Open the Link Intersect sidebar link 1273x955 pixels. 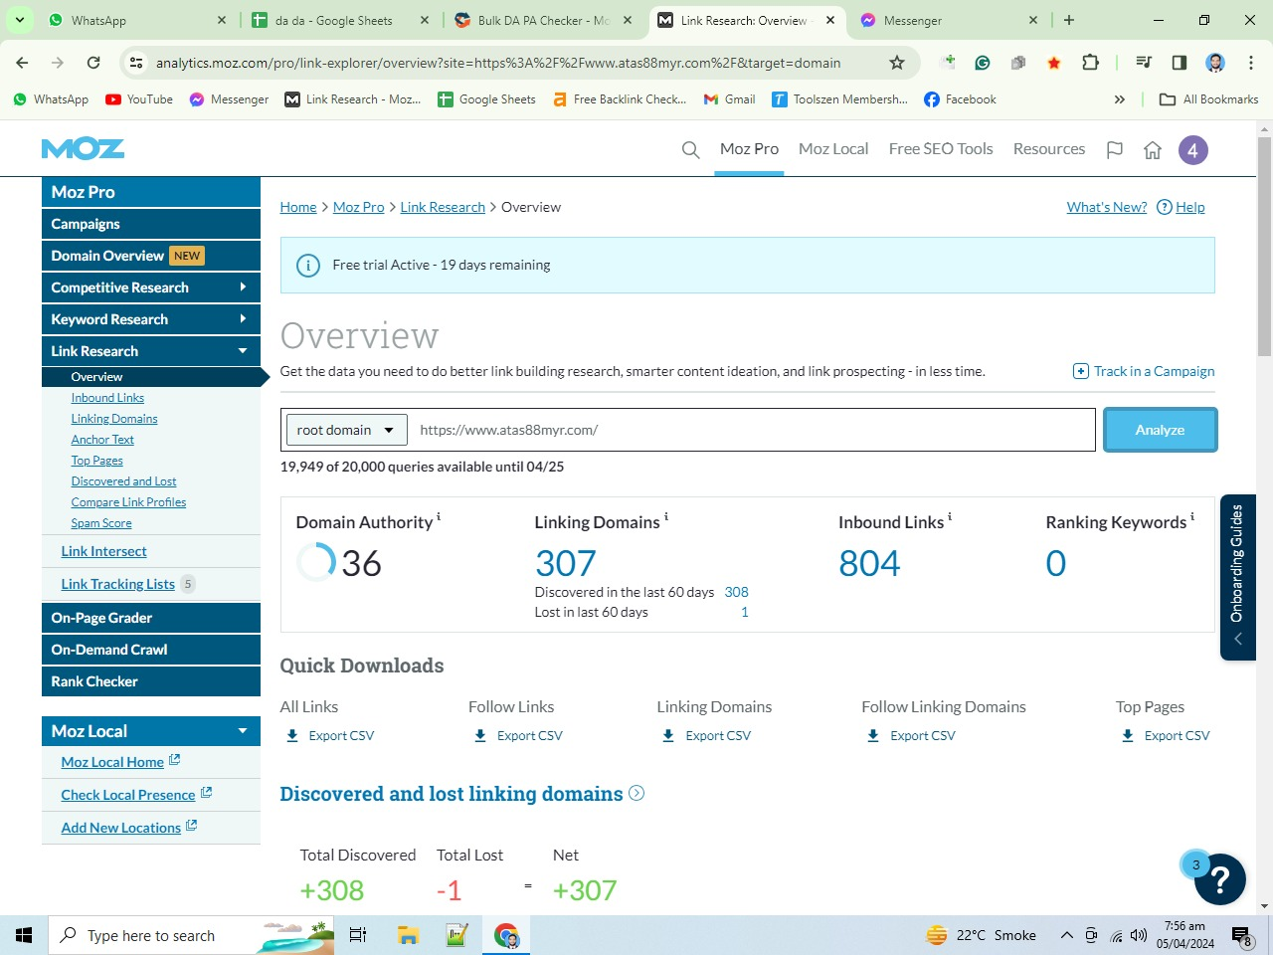pyautogui.click(x=103, y=551)
